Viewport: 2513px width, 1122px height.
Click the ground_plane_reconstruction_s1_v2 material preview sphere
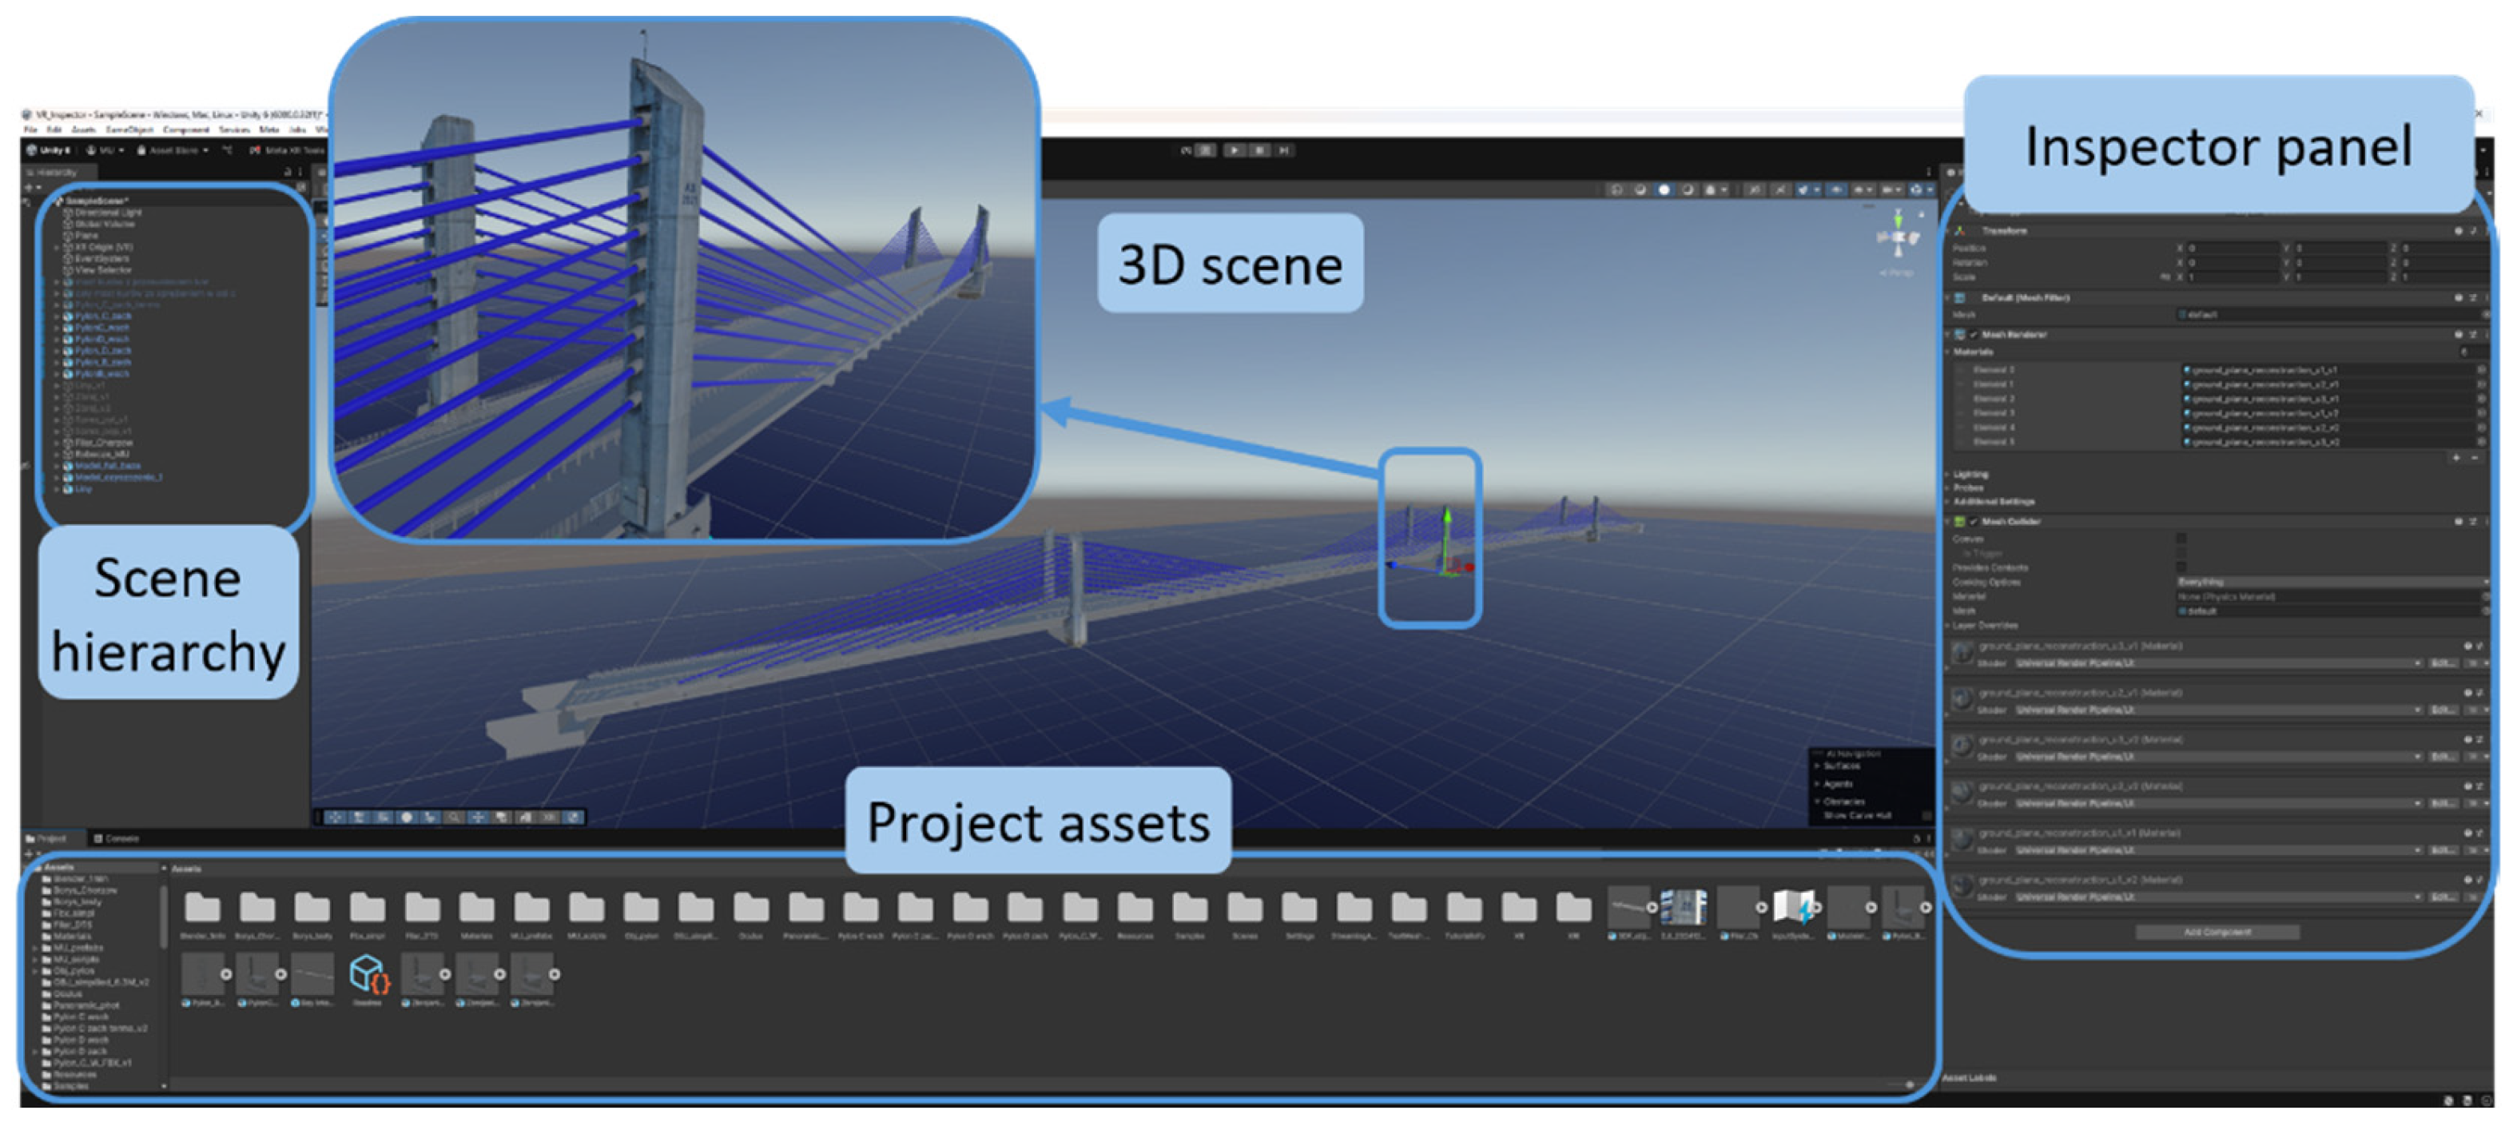tap(1962, 886)
